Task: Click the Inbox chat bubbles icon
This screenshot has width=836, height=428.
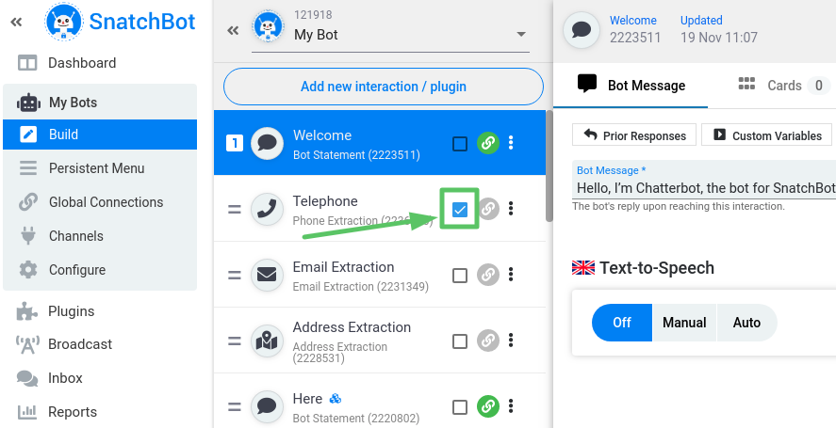Action: [x=27, y=378]
